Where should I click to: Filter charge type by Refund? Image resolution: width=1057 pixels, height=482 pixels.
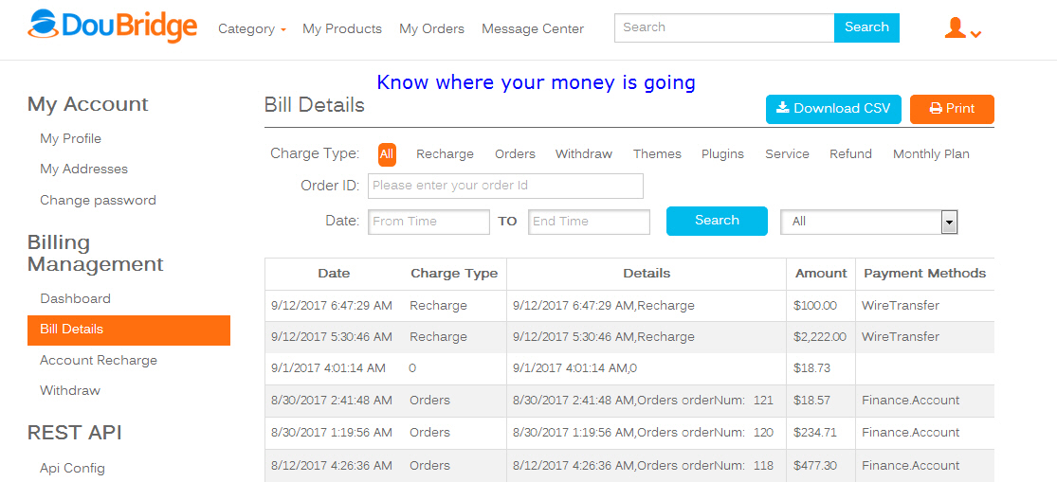click(x=850, y=154)
